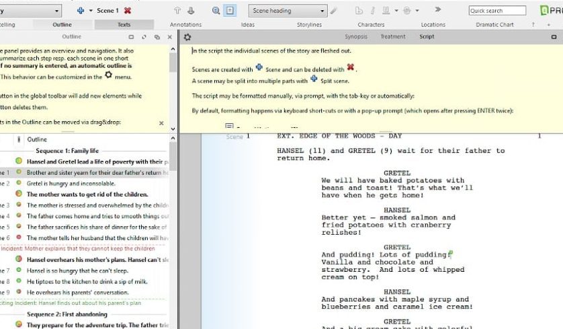Click the move scene down arrow icon
The width and height of the screenshot is (563, 329).
[x=191, y=11]
